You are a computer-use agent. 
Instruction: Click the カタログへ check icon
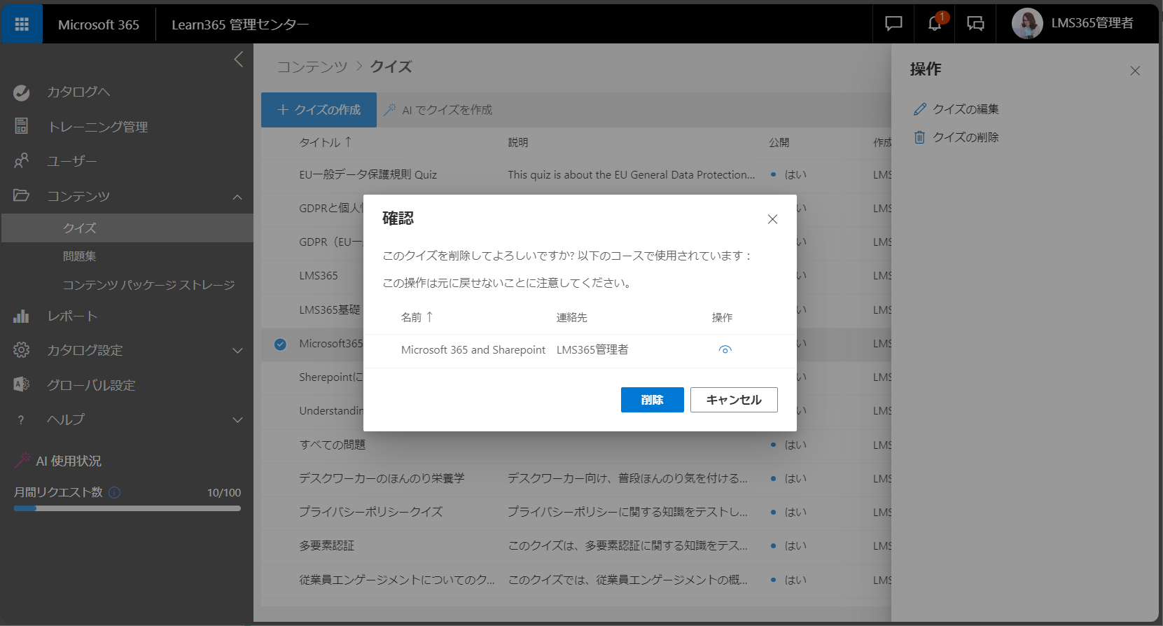point(22,92)
